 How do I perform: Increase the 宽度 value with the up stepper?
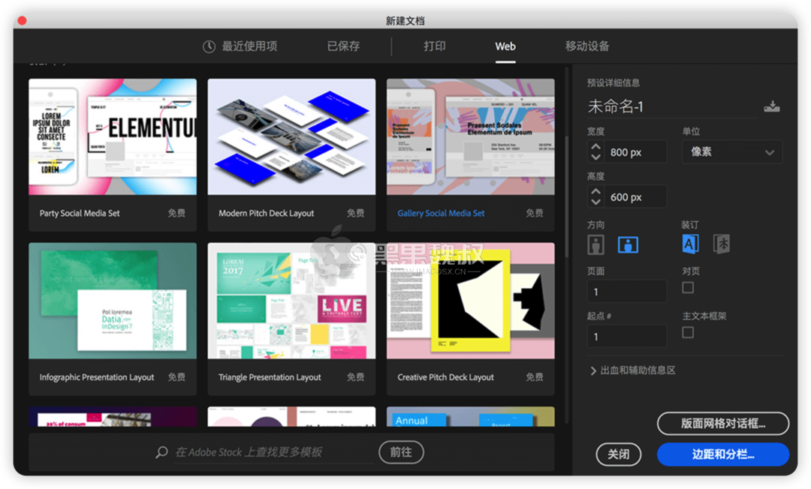(595, 147)
